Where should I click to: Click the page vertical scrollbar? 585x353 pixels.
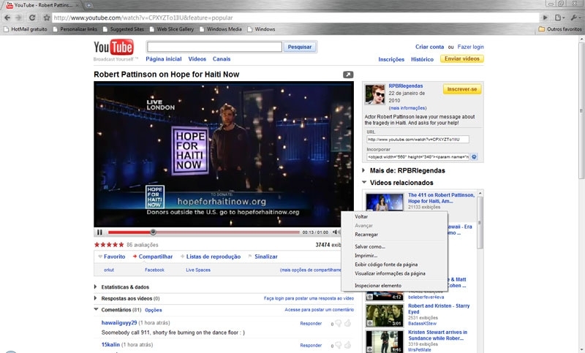click(581, 110)
